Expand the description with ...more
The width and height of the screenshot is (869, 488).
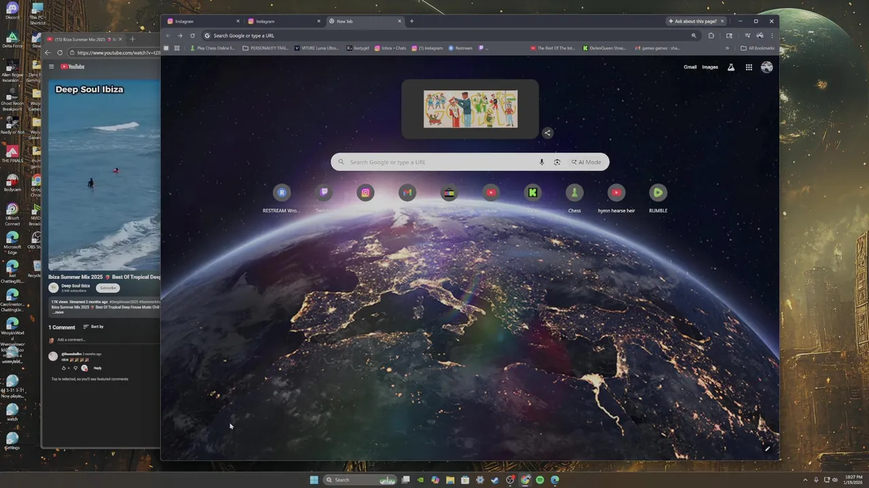tap(58, 312)
